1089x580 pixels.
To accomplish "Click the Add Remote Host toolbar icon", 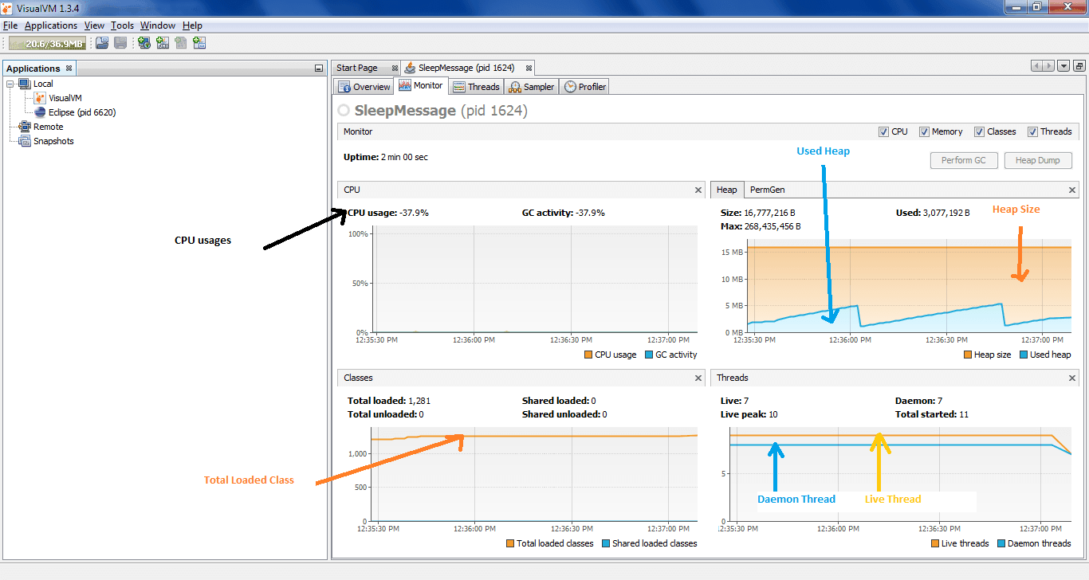I will click(x=144, y=43).
